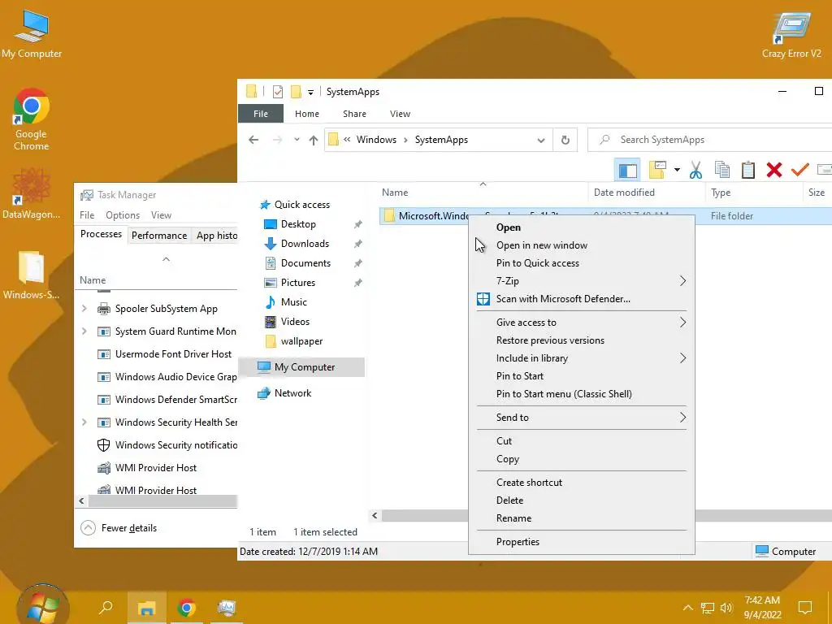Select Network in the navigation pane
This screenshot has width=832, height=624.
pyautogui.click(x=292, y=393)
